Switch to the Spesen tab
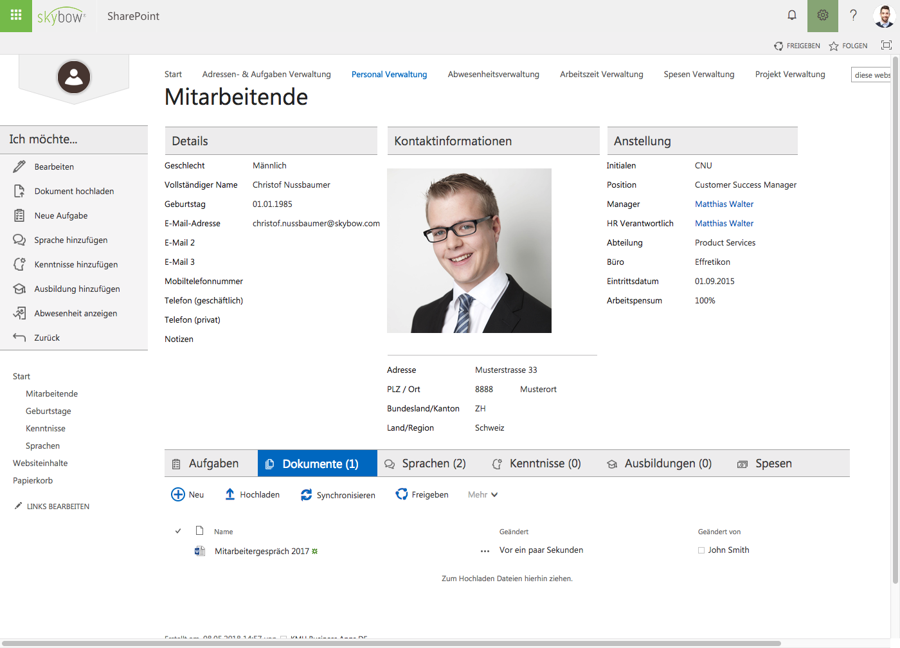The width and height of the screenshot is (900, 648). 764,464
